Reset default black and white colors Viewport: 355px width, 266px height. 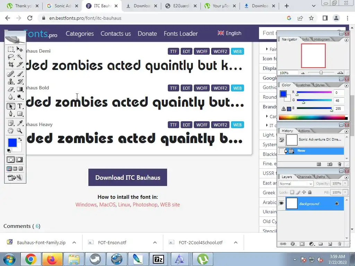pyautogui.click(x=9, y=150)
